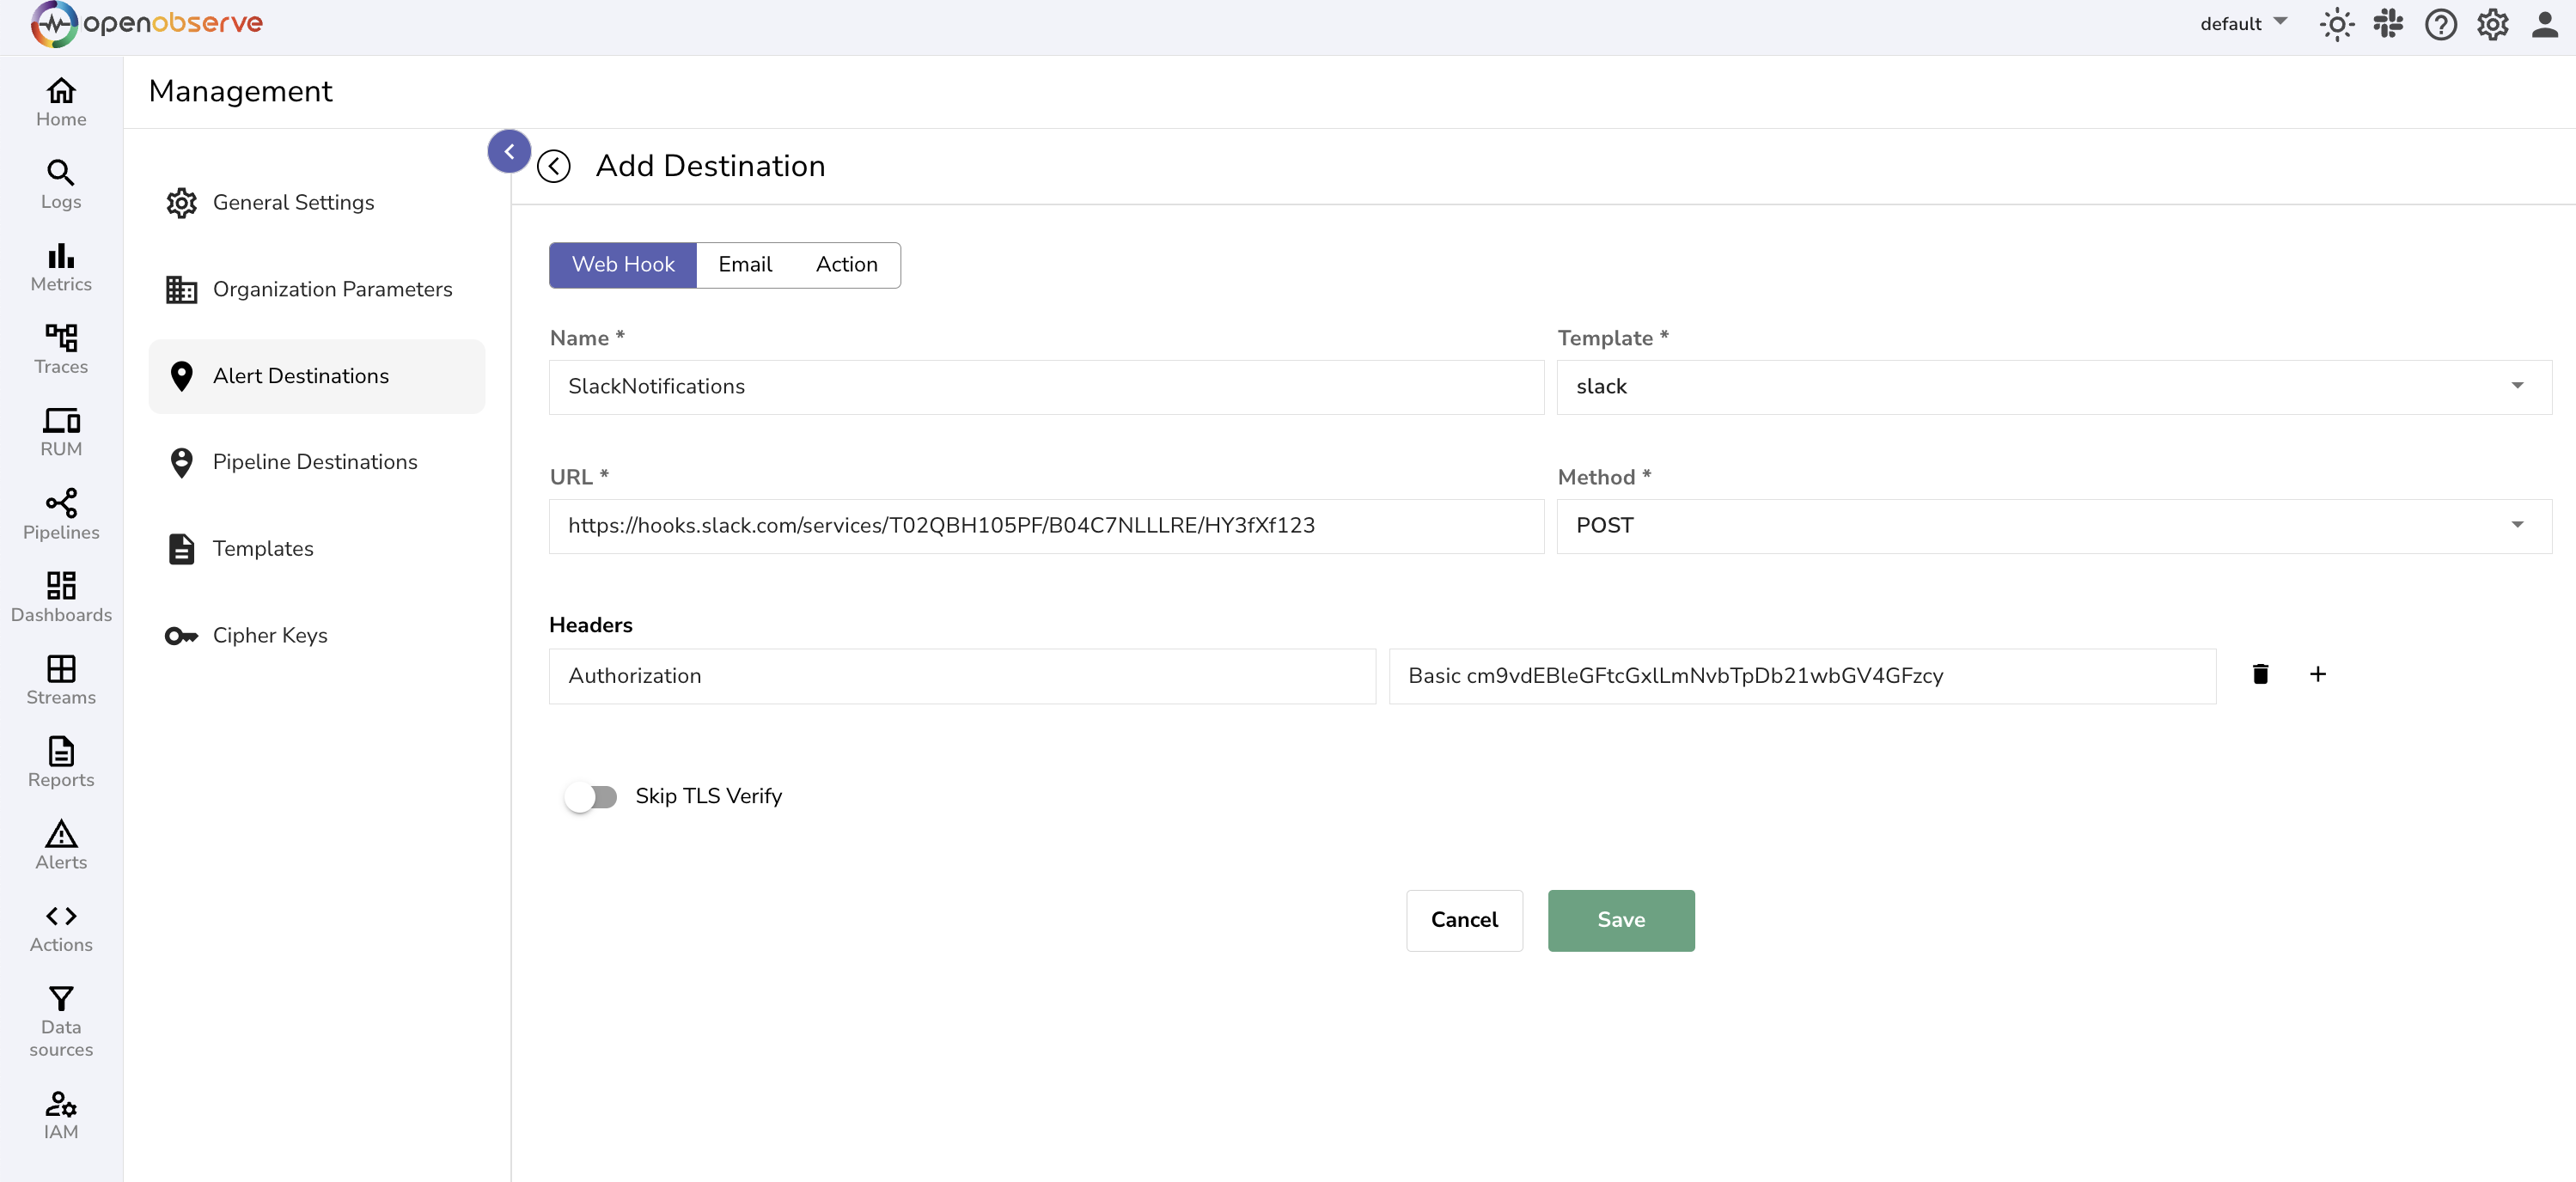
Task: Delete the Authorization header row
Action: 2260,674
